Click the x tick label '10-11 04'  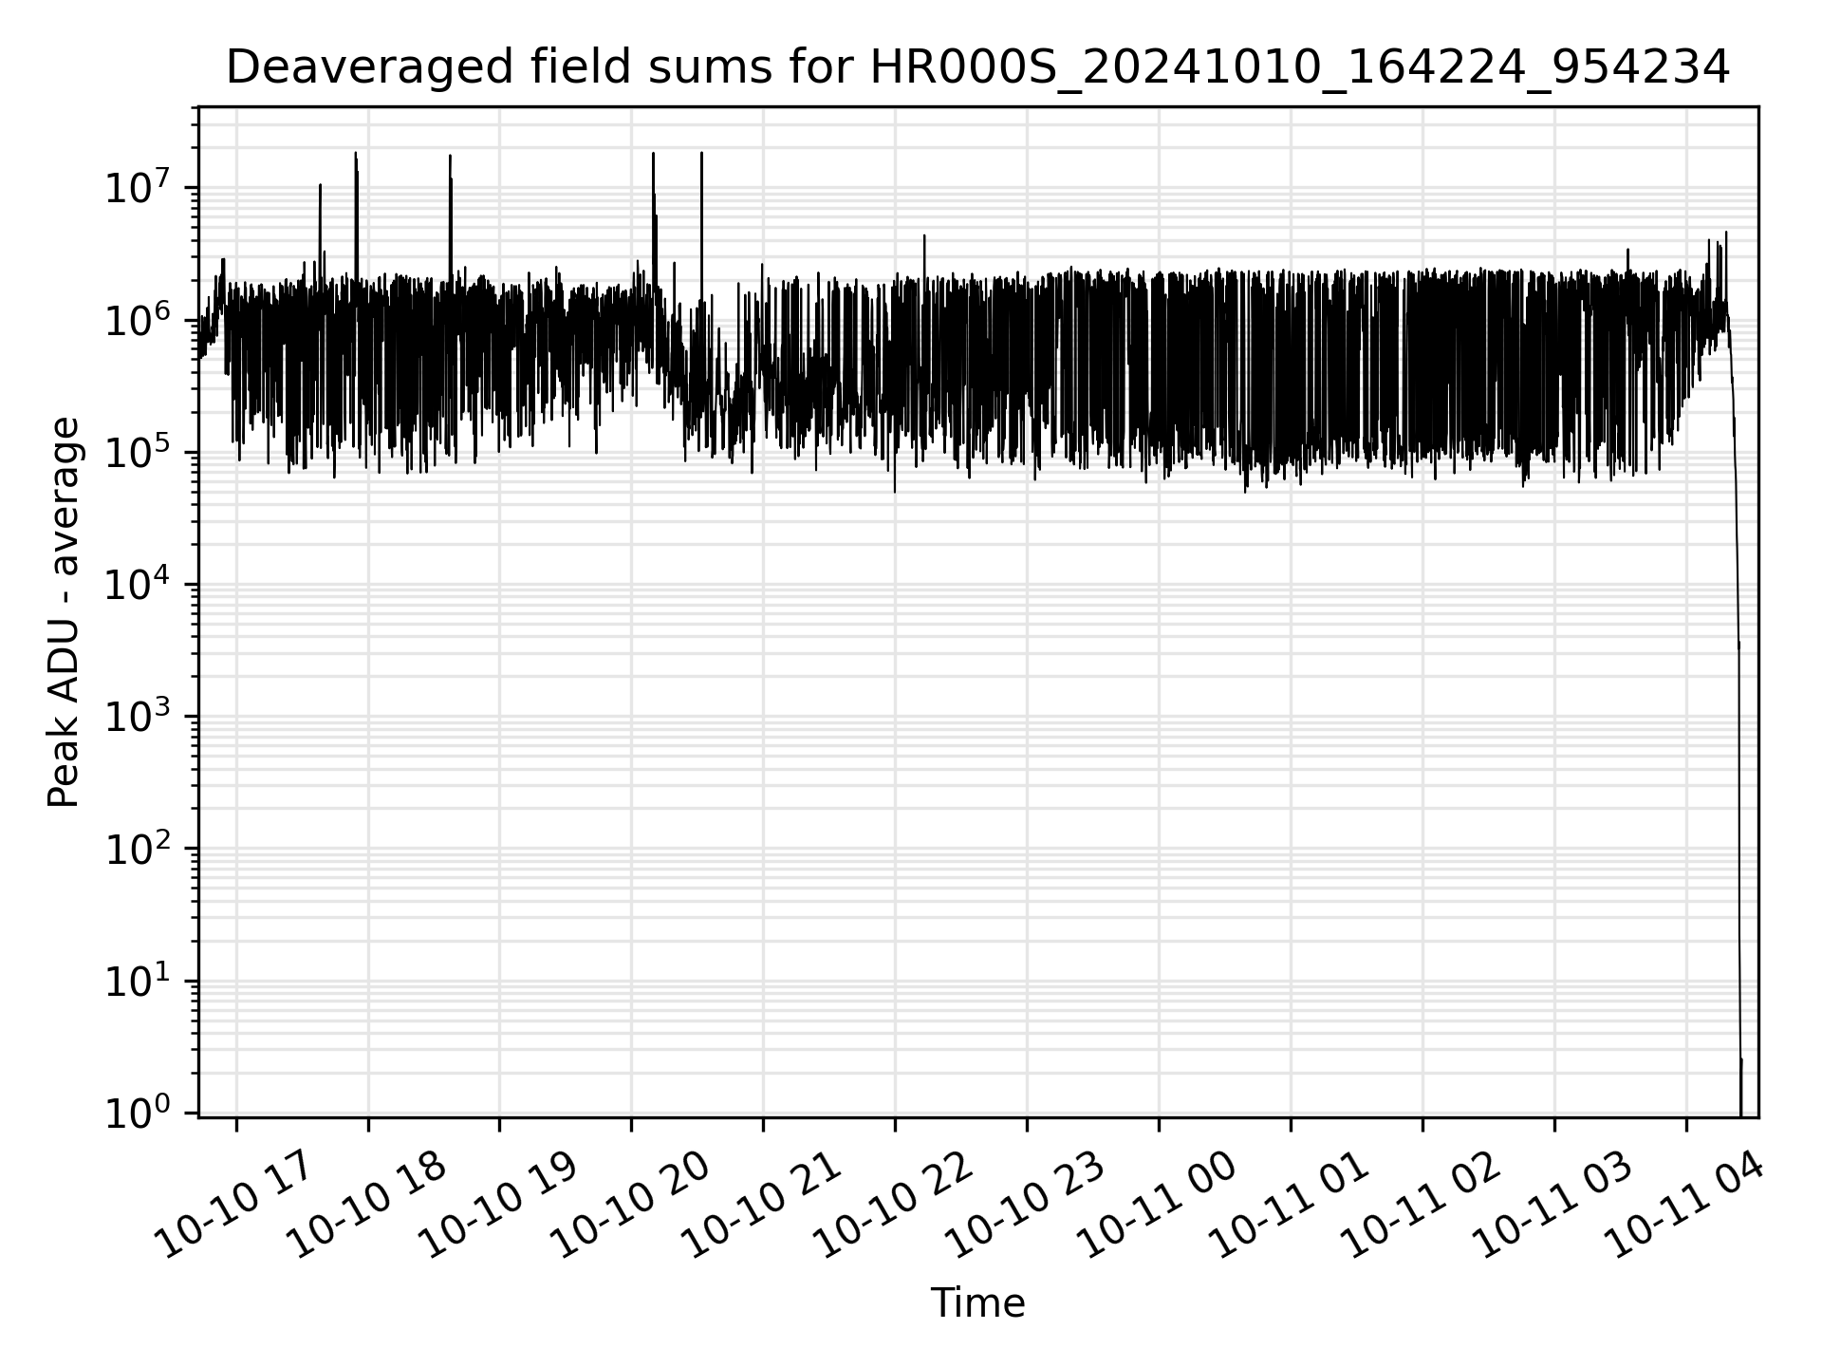coord(1683,1205)
